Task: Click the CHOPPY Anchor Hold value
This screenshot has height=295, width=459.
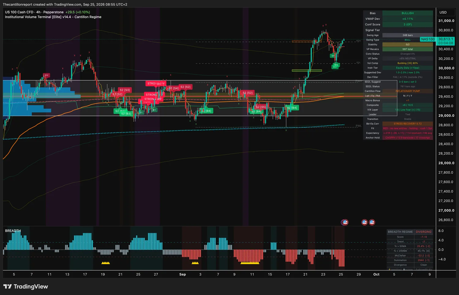Action: click(x=408, y=138)
